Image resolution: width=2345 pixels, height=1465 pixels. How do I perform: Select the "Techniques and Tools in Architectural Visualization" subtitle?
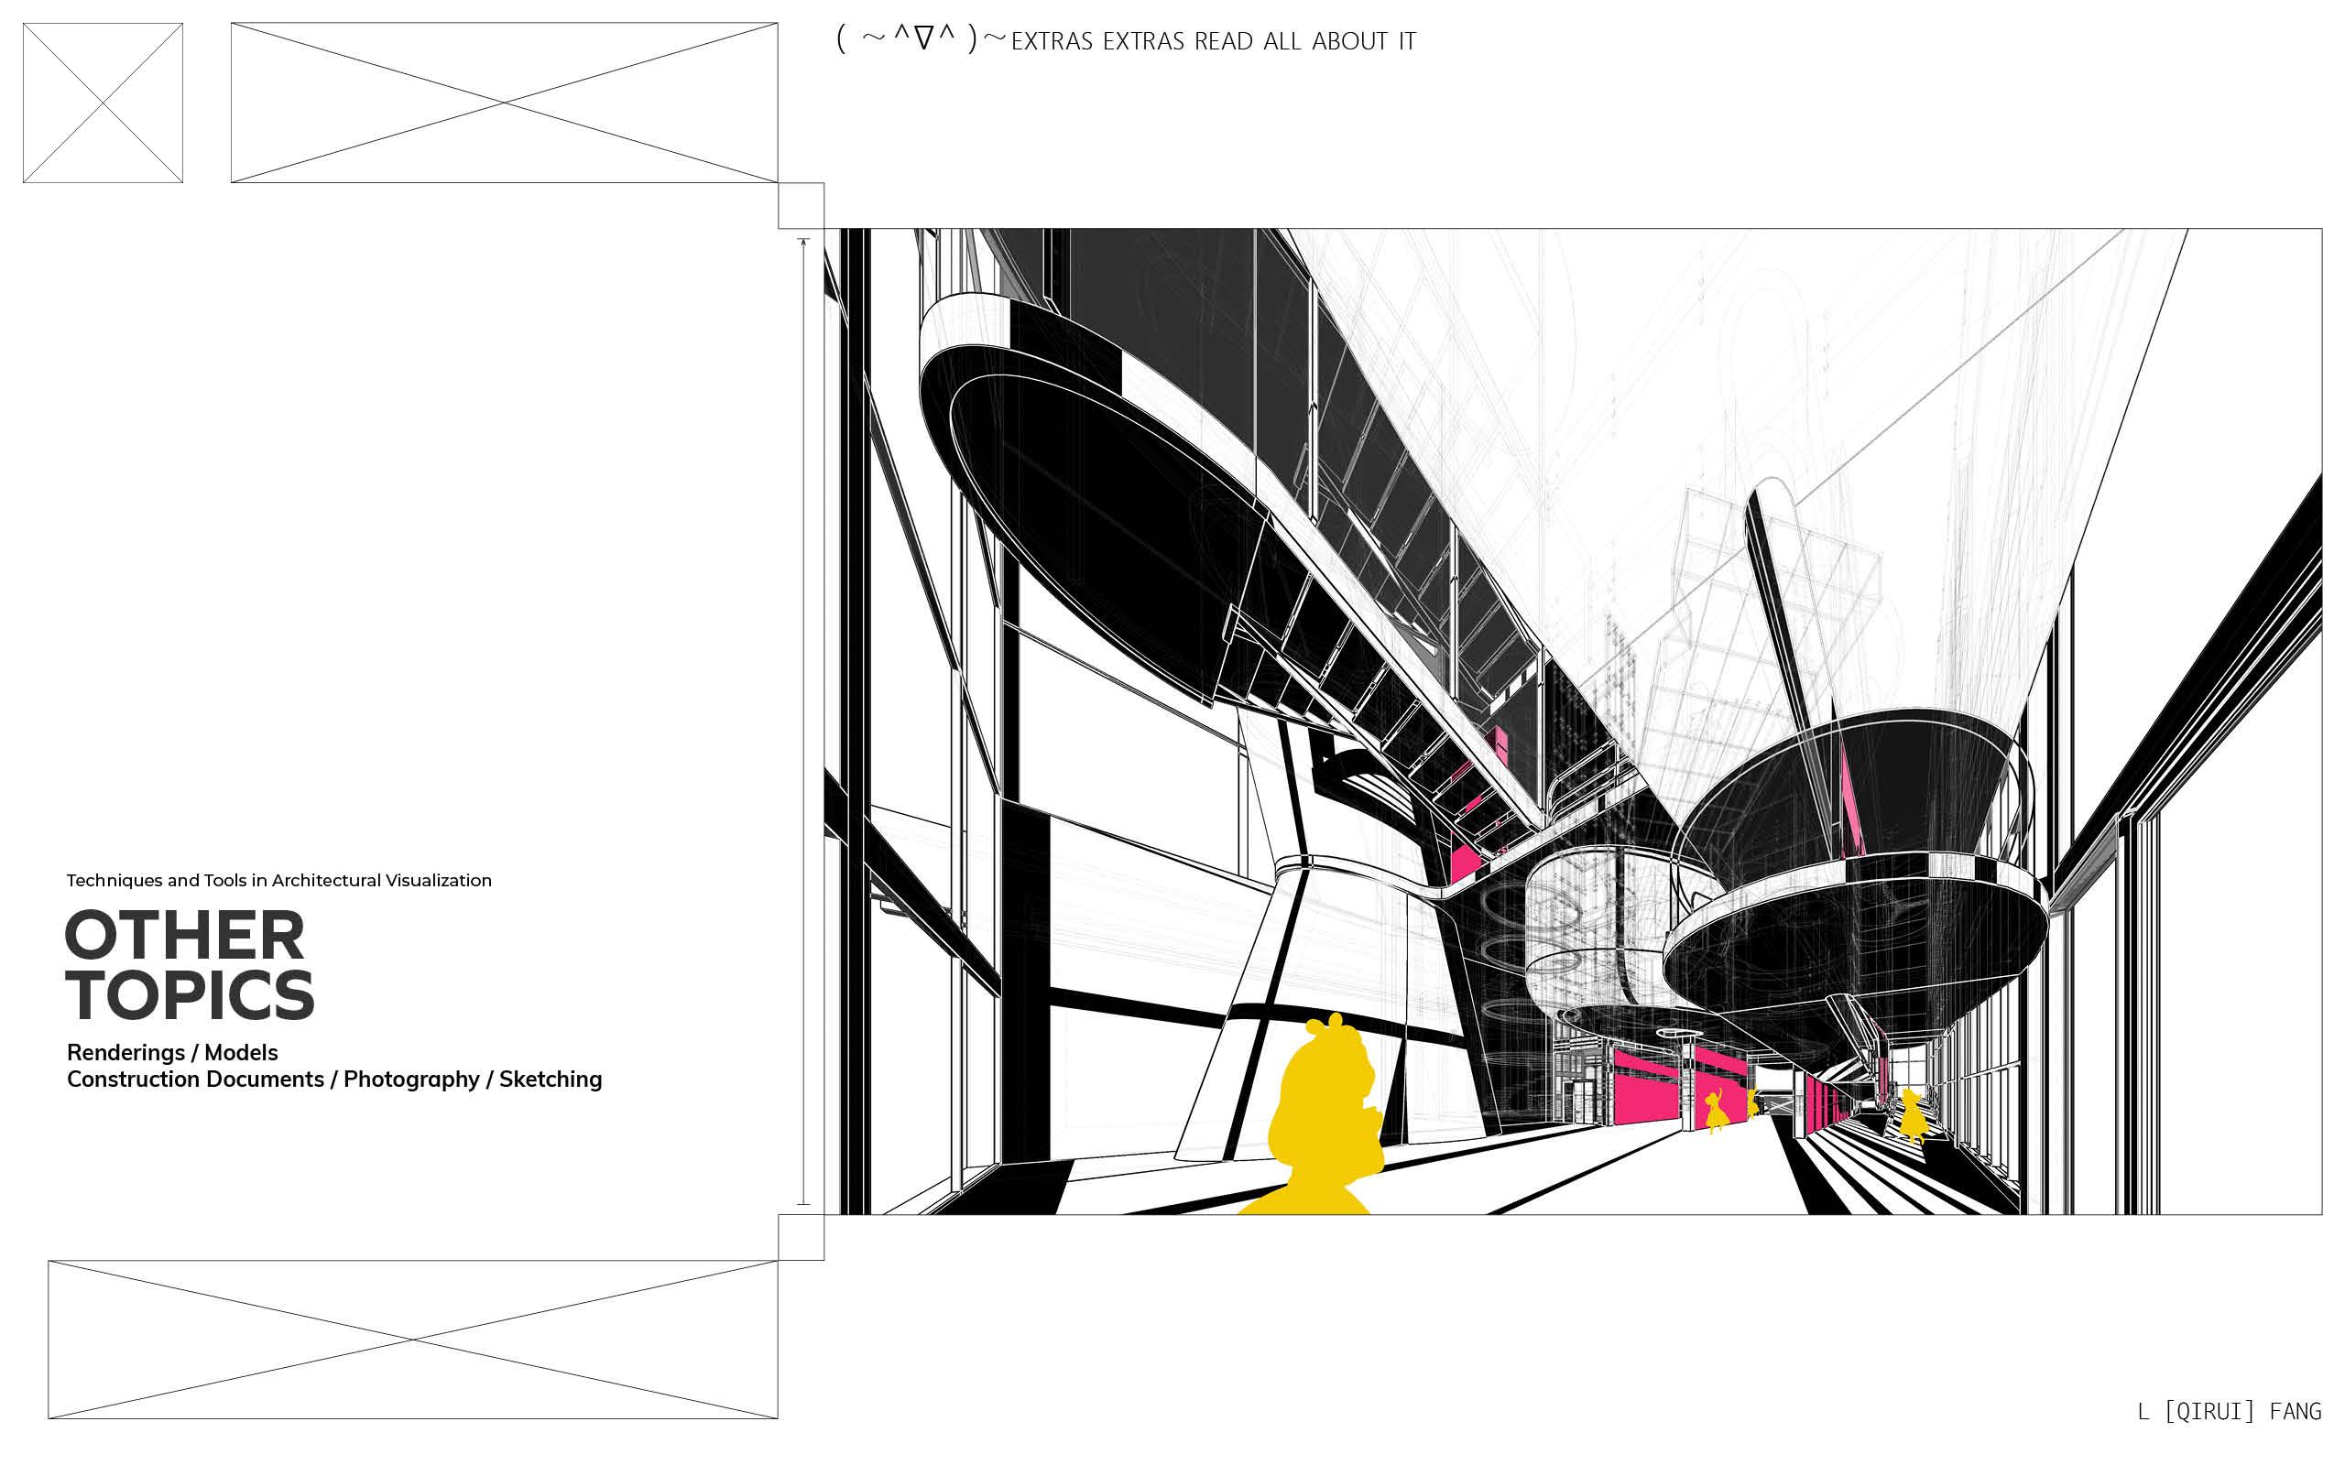(279, 881)
